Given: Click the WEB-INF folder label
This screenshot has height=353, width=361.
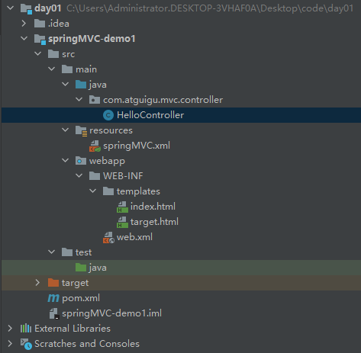Looking at the screenshot, I should (123, 176).
